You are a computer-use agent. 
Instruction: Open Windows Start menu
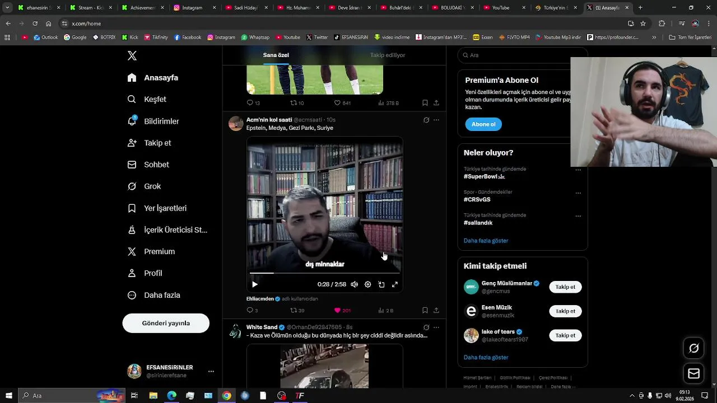click(x=9, y=396)
